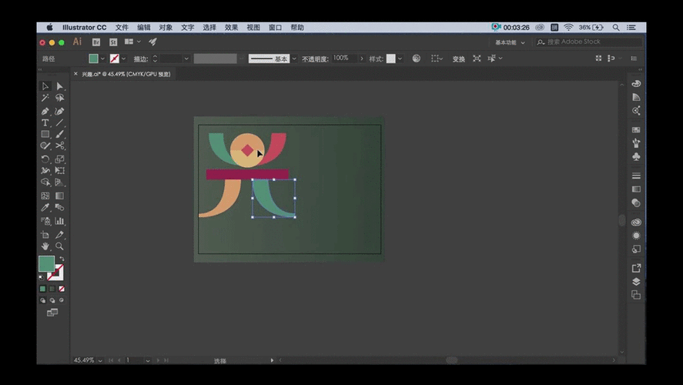Change the screen mode button

[52, 313]
